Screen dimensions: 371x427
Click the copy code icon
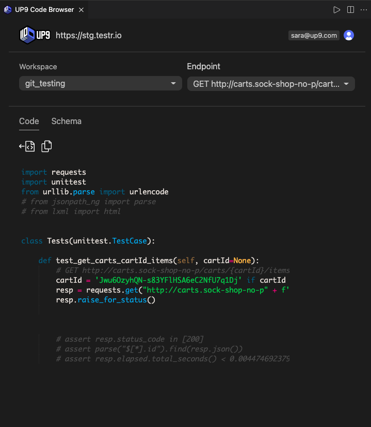click(46, 146)
